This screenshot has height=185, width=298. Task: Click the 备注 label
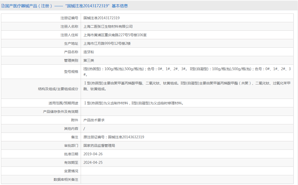pyautogui.click(x=75, y=137)
